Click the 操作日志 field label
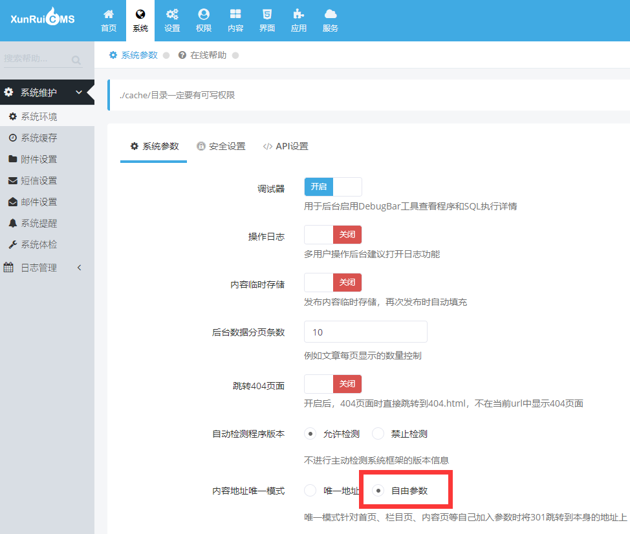The image size is (630, 534). click(x=266, y=237)
